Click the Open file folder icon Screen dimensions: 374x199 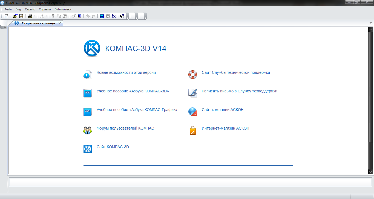15,16
